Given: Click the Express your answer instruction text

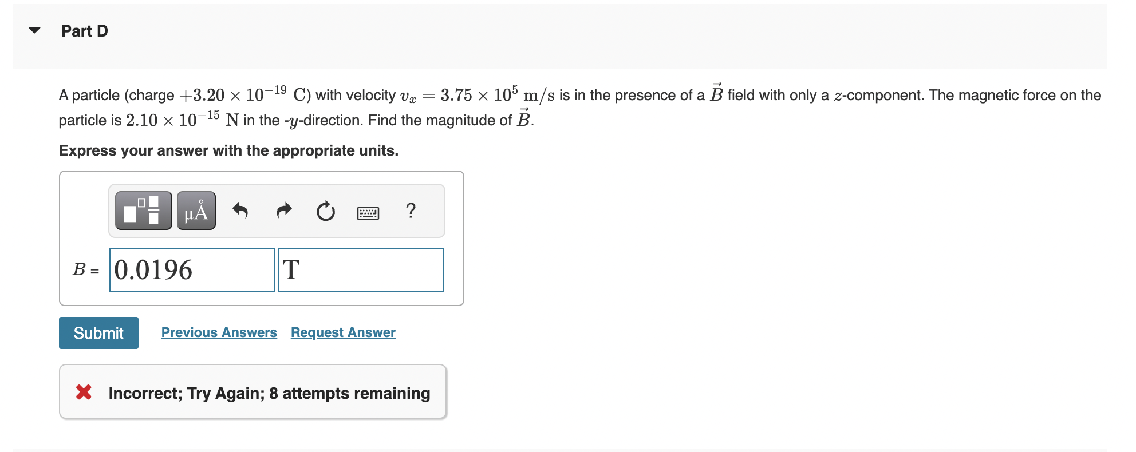Looking at the screenshot, I should coord(228,150).
